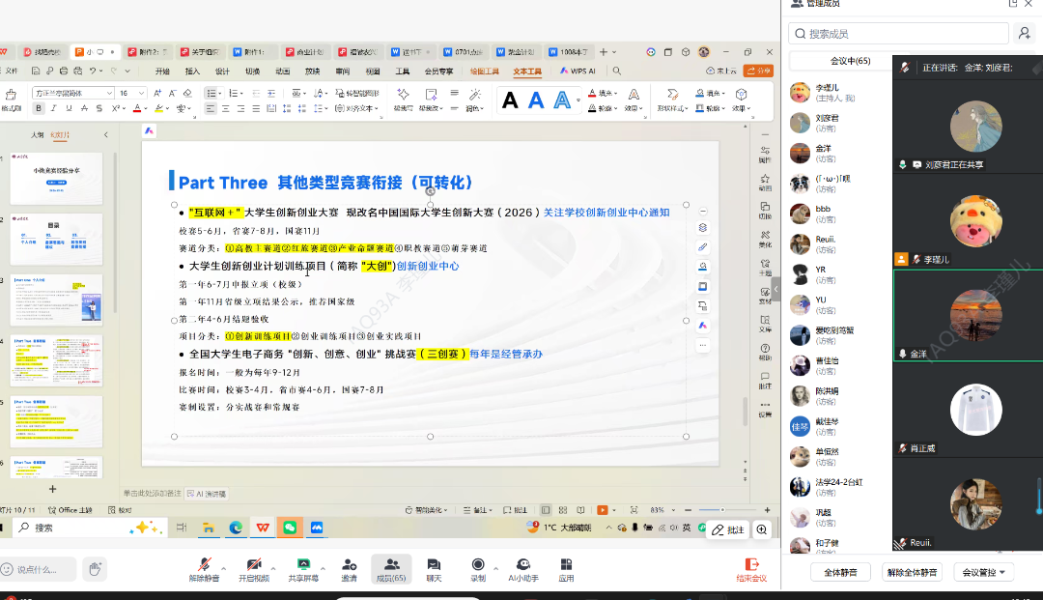The height and width of the screenshot is (600, 1043).
Task: Switch to the 会议中(65) members tab
Action: click(850, 61)
